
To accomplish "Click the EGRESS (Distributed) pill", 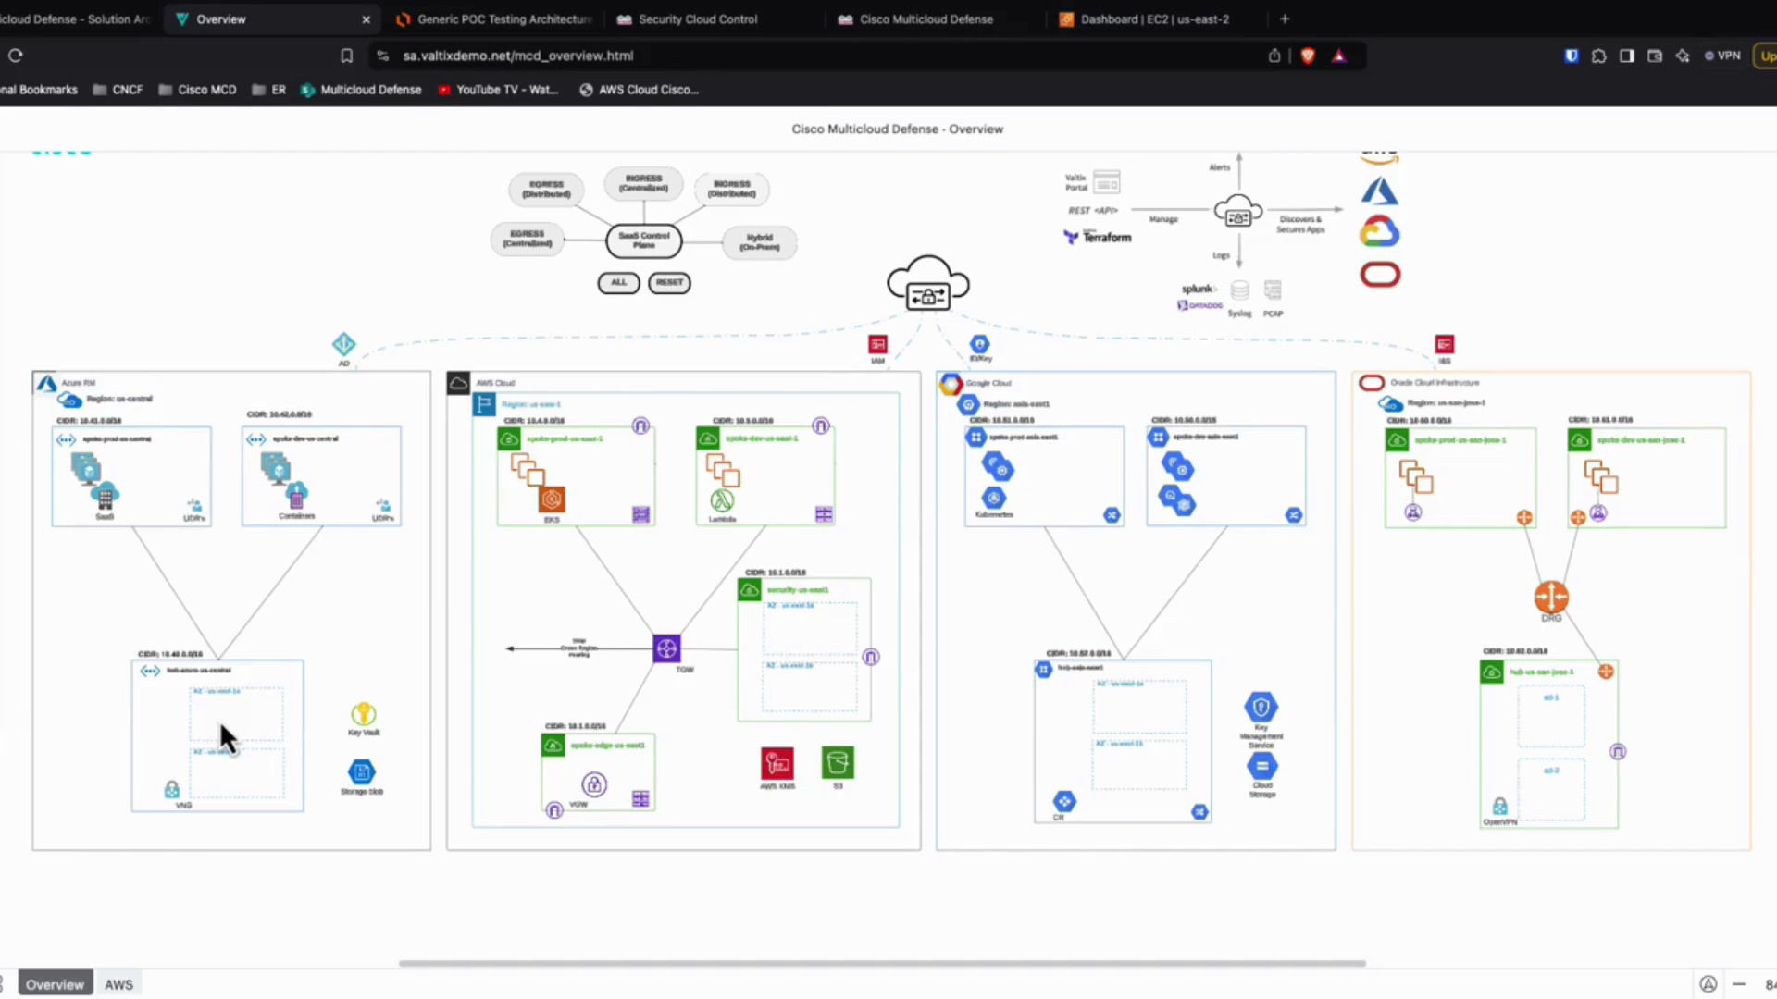I will point(546,190).
